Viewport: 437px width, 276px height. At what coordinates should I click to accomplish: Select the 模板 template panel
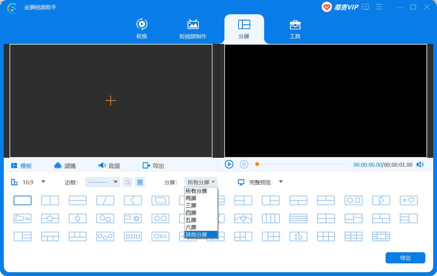point(22,166)
